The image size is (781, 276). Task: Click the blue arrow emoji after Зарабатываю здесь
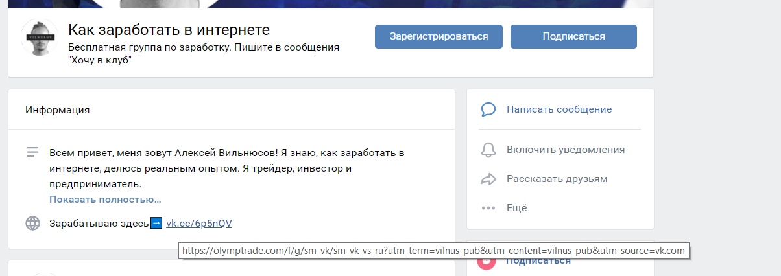(x=156, y=224)
